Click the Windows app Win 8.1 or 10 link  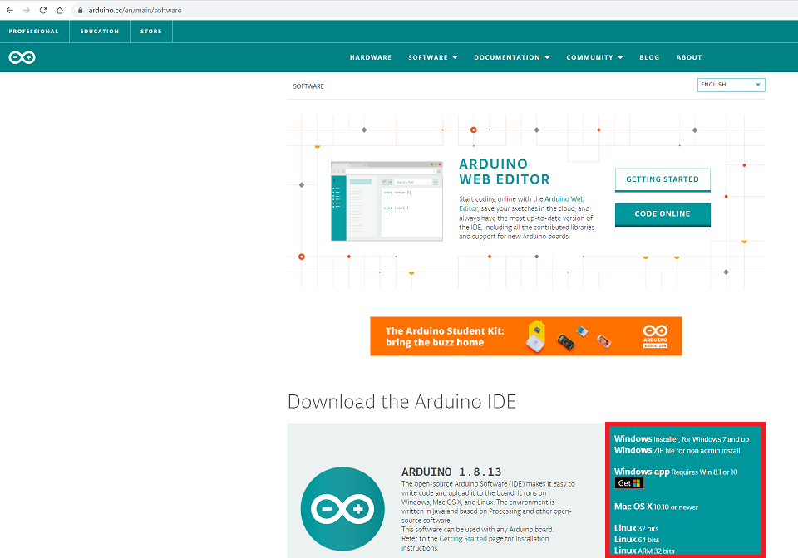point(675,472)
